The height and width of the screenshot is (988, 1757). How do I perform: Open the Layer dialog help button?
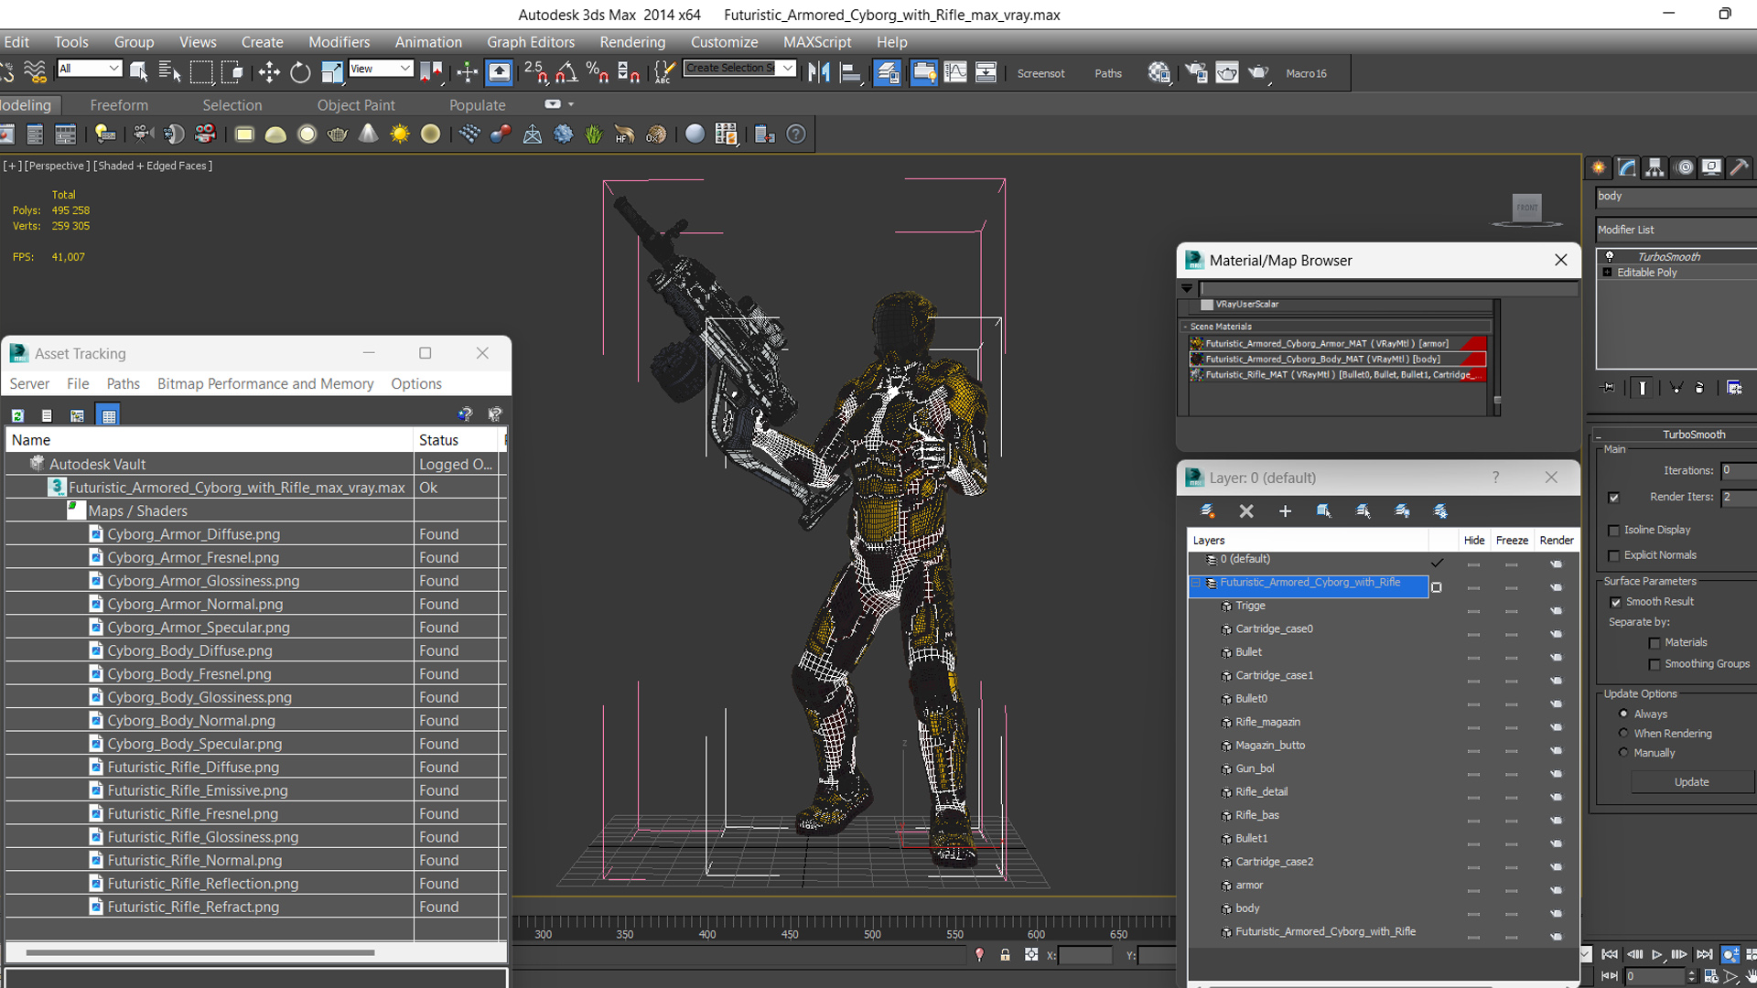[x=1495, y=478]
